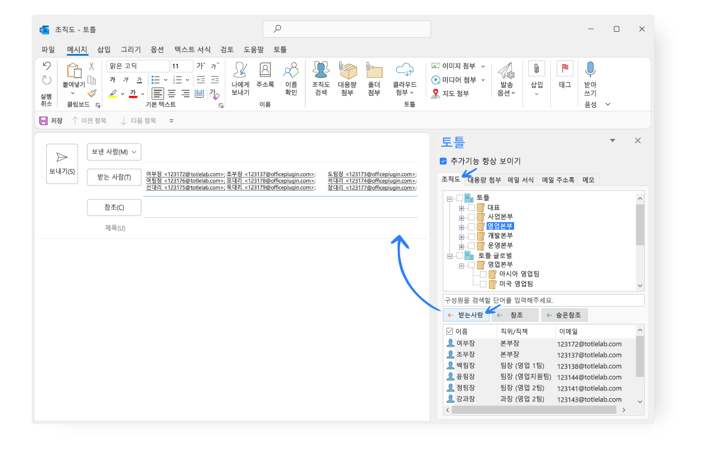The height and width of the screenshot is (449, 719).
Task: Click the Paste (붙여넣기) clipboard icon
Action: click(74, 71)
